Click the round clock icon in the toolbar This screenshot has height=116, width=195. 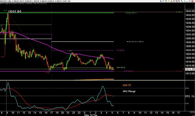177,1
